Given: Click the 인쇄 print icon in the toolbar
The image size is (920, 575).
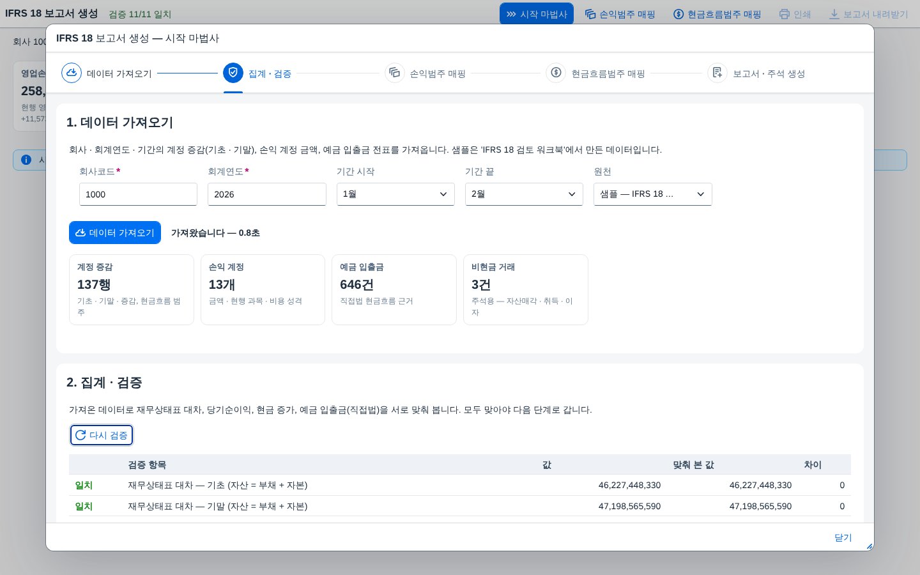Looking at the screenshot, I should (x=784, y=14).
